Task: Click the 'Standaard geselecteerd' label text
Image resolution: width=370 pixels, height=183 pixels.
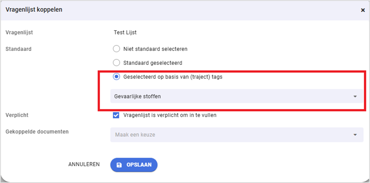Action: pyautogui.click(x=153, y=63)
